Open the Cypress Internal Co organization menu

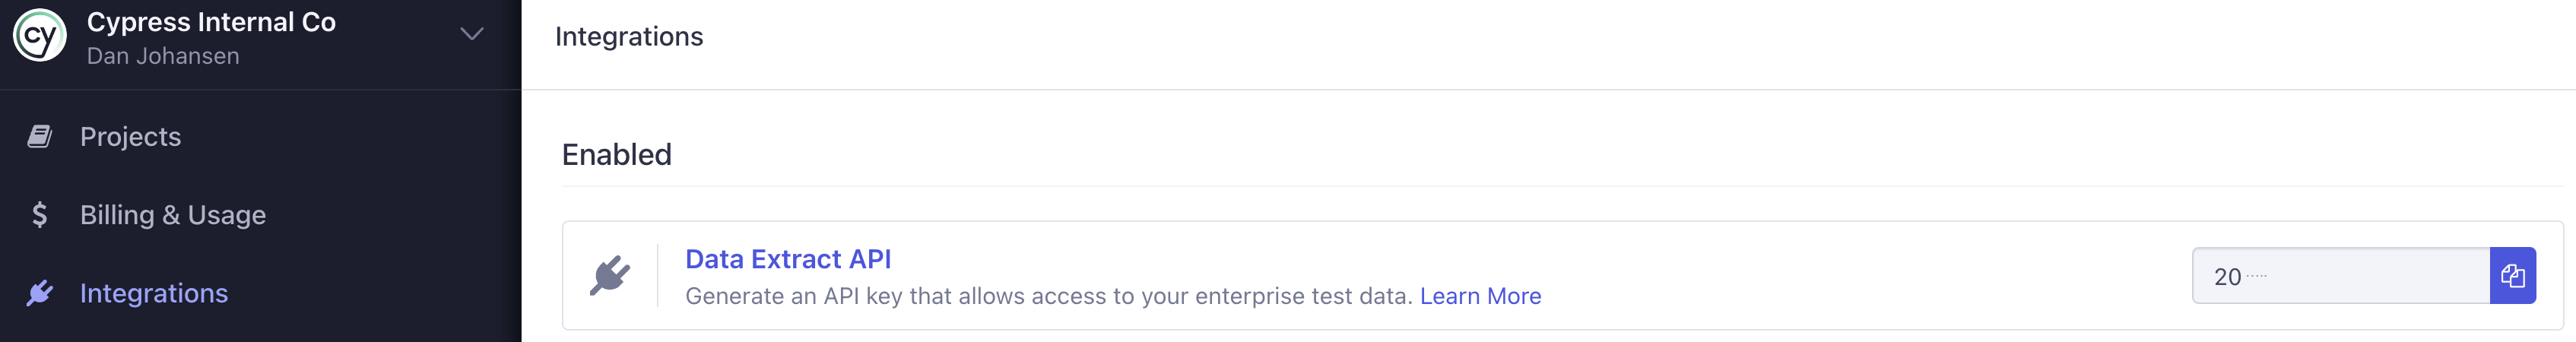pyautogui.click(x=211, y=22)
